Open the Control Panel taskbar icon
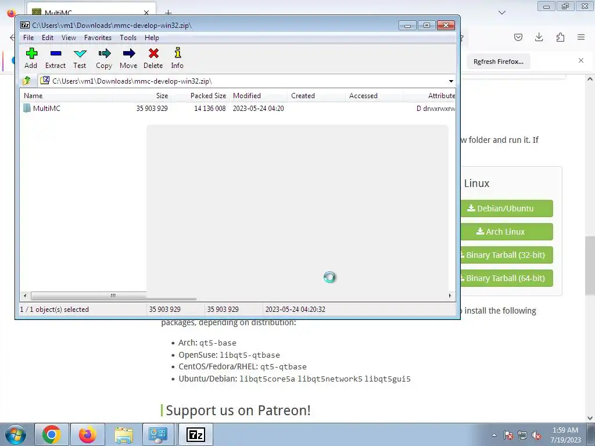The height and width of the screenshot is (446, 595). [158, 434]
